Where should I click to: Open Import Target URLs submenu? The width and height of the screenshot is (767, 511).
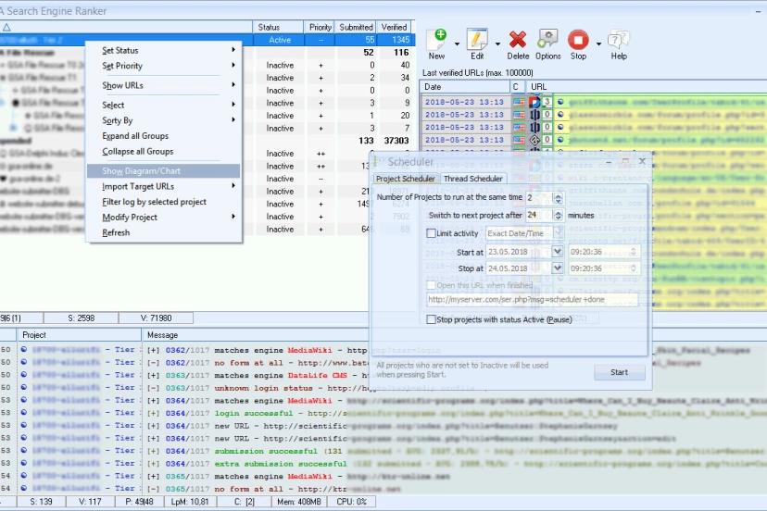(164, 186)
